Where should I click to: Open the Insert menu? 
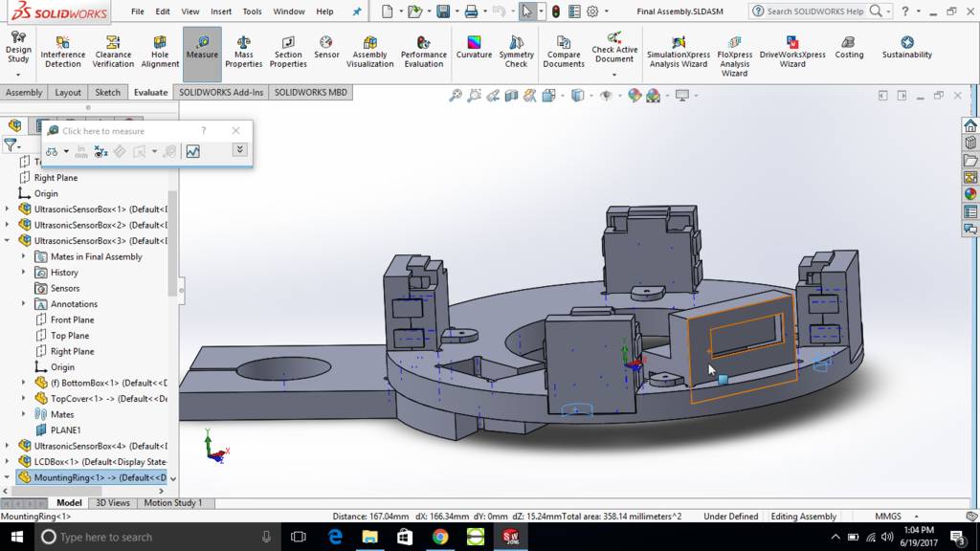[x=221, y=11]
